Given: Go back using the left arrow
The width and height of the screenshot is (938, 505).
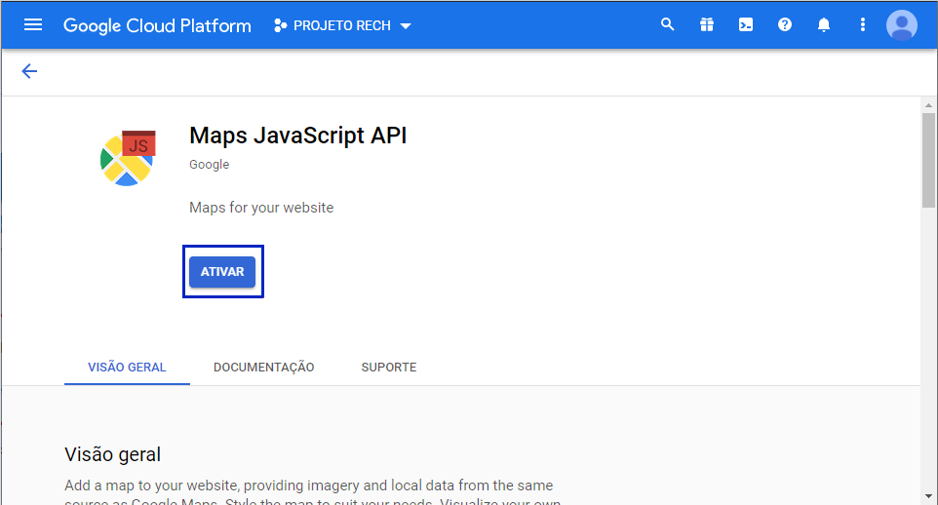Looking at the screenshot, I should pyautogui.click(x=29, y=71).
